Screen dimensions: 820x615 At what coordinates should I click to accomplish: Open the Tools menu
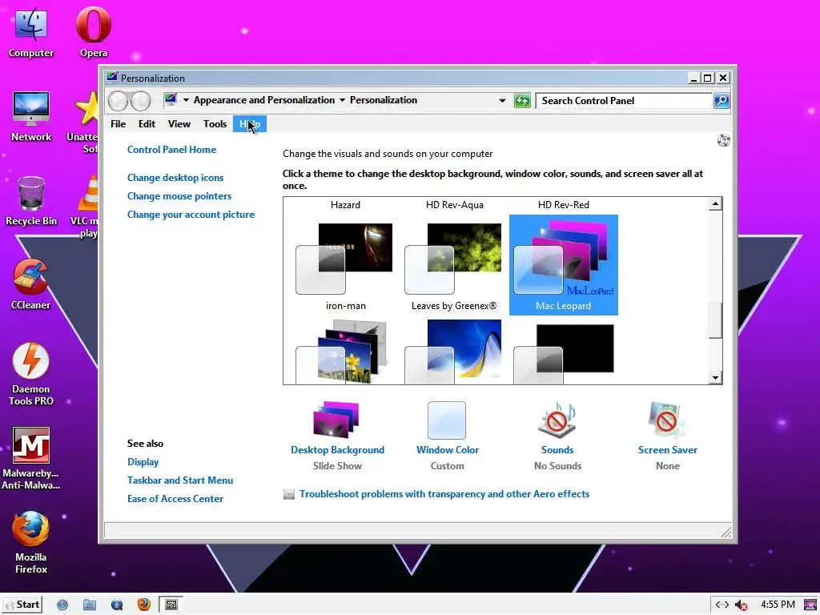tap(215, 124)
